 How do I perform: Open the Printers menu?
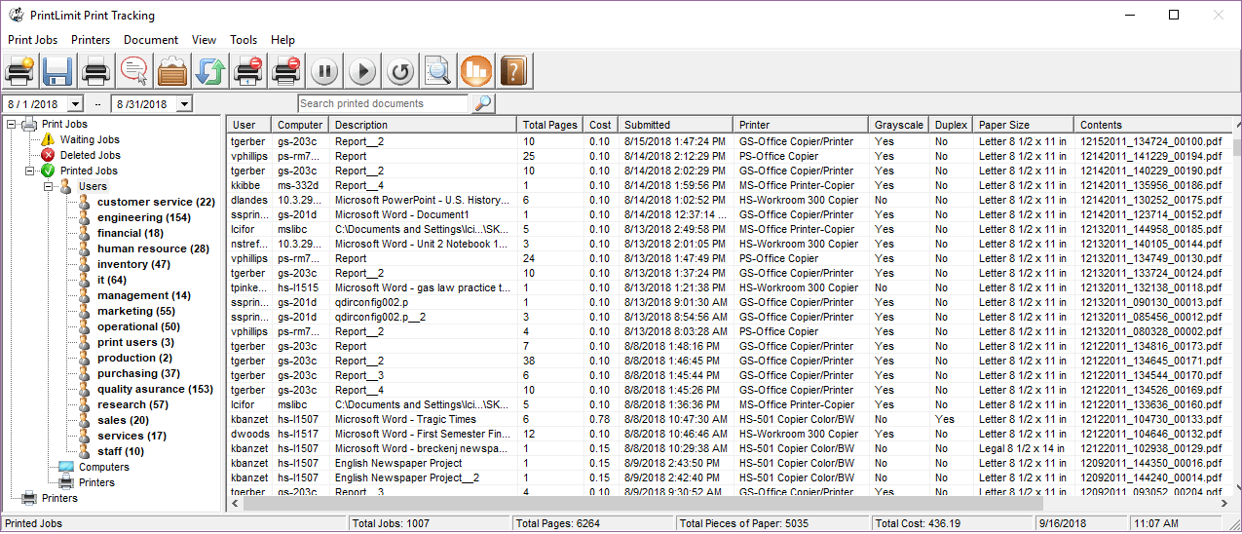[x=91, y=40]
